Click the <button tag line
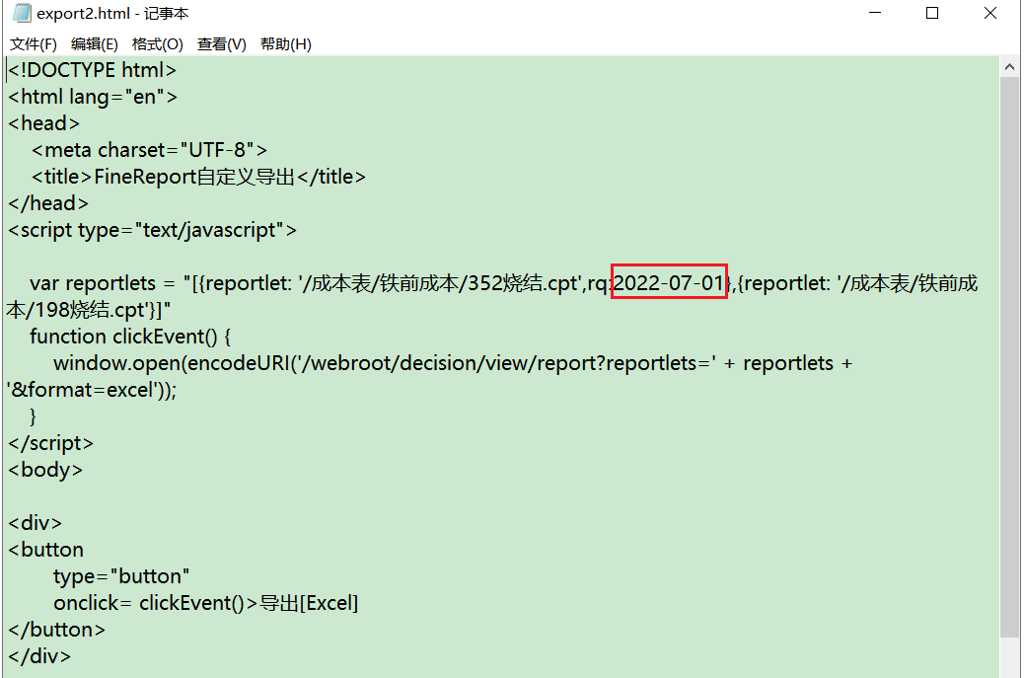This screenshot has height=678, width=1024. coord(45,550)
